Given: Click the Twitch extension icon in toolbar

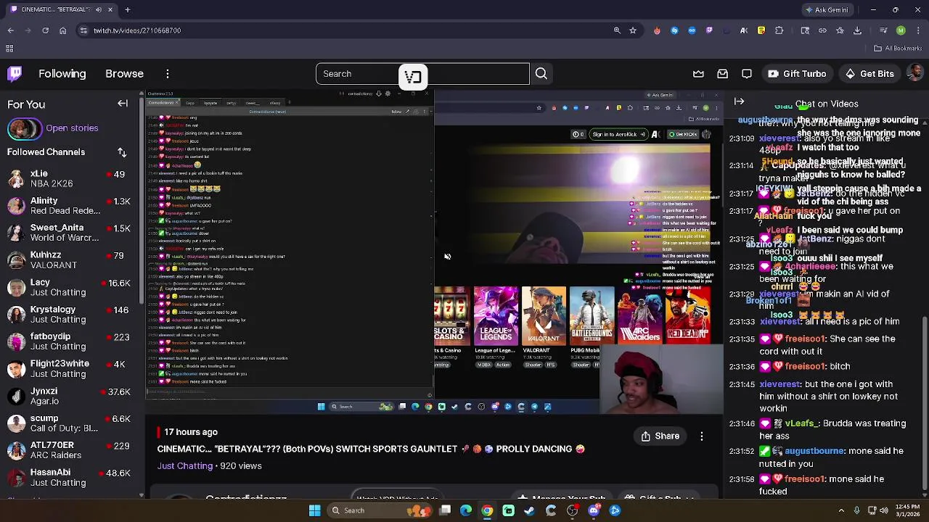Looking at the screenshot, I should click(709, 30).
